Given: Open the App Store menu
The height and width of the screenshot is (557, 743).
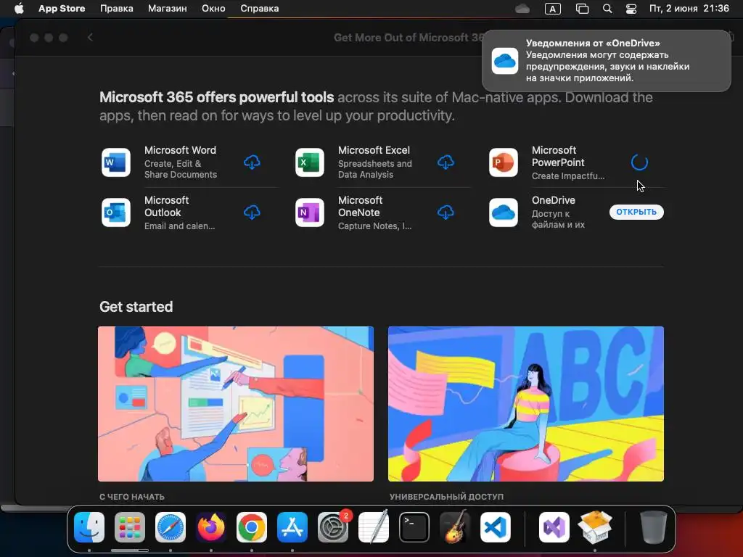Looking at the screenshot, I should 62,9.
